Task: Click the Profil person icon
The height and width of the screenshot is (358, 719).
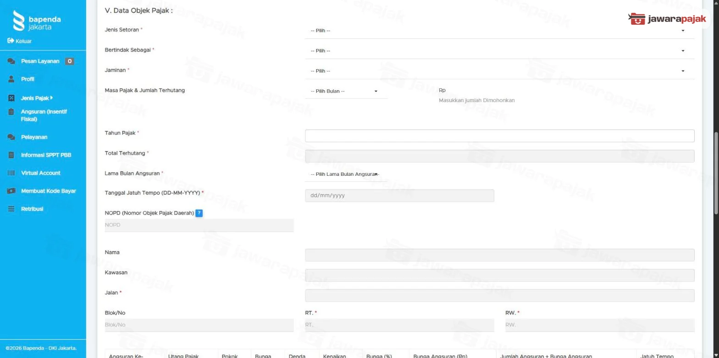Action: click(11, 79)
